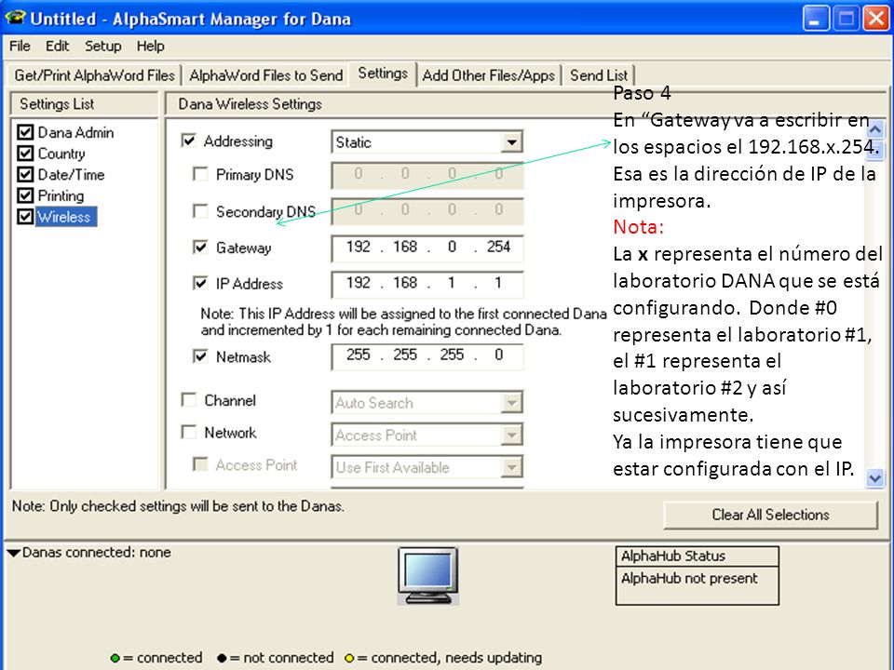Click the yellow needs updating legend dot

pyautogui.click(x=349, y=658)
